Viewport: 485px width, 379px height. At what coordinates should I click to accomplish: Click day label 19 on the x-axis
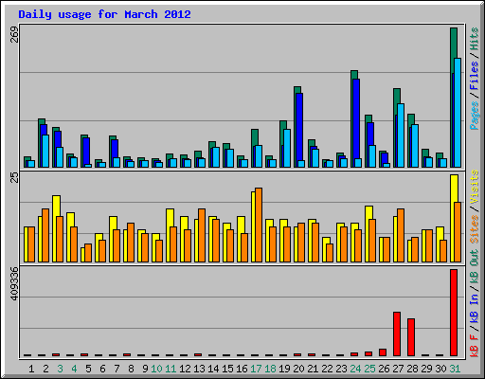coord(284,369)
